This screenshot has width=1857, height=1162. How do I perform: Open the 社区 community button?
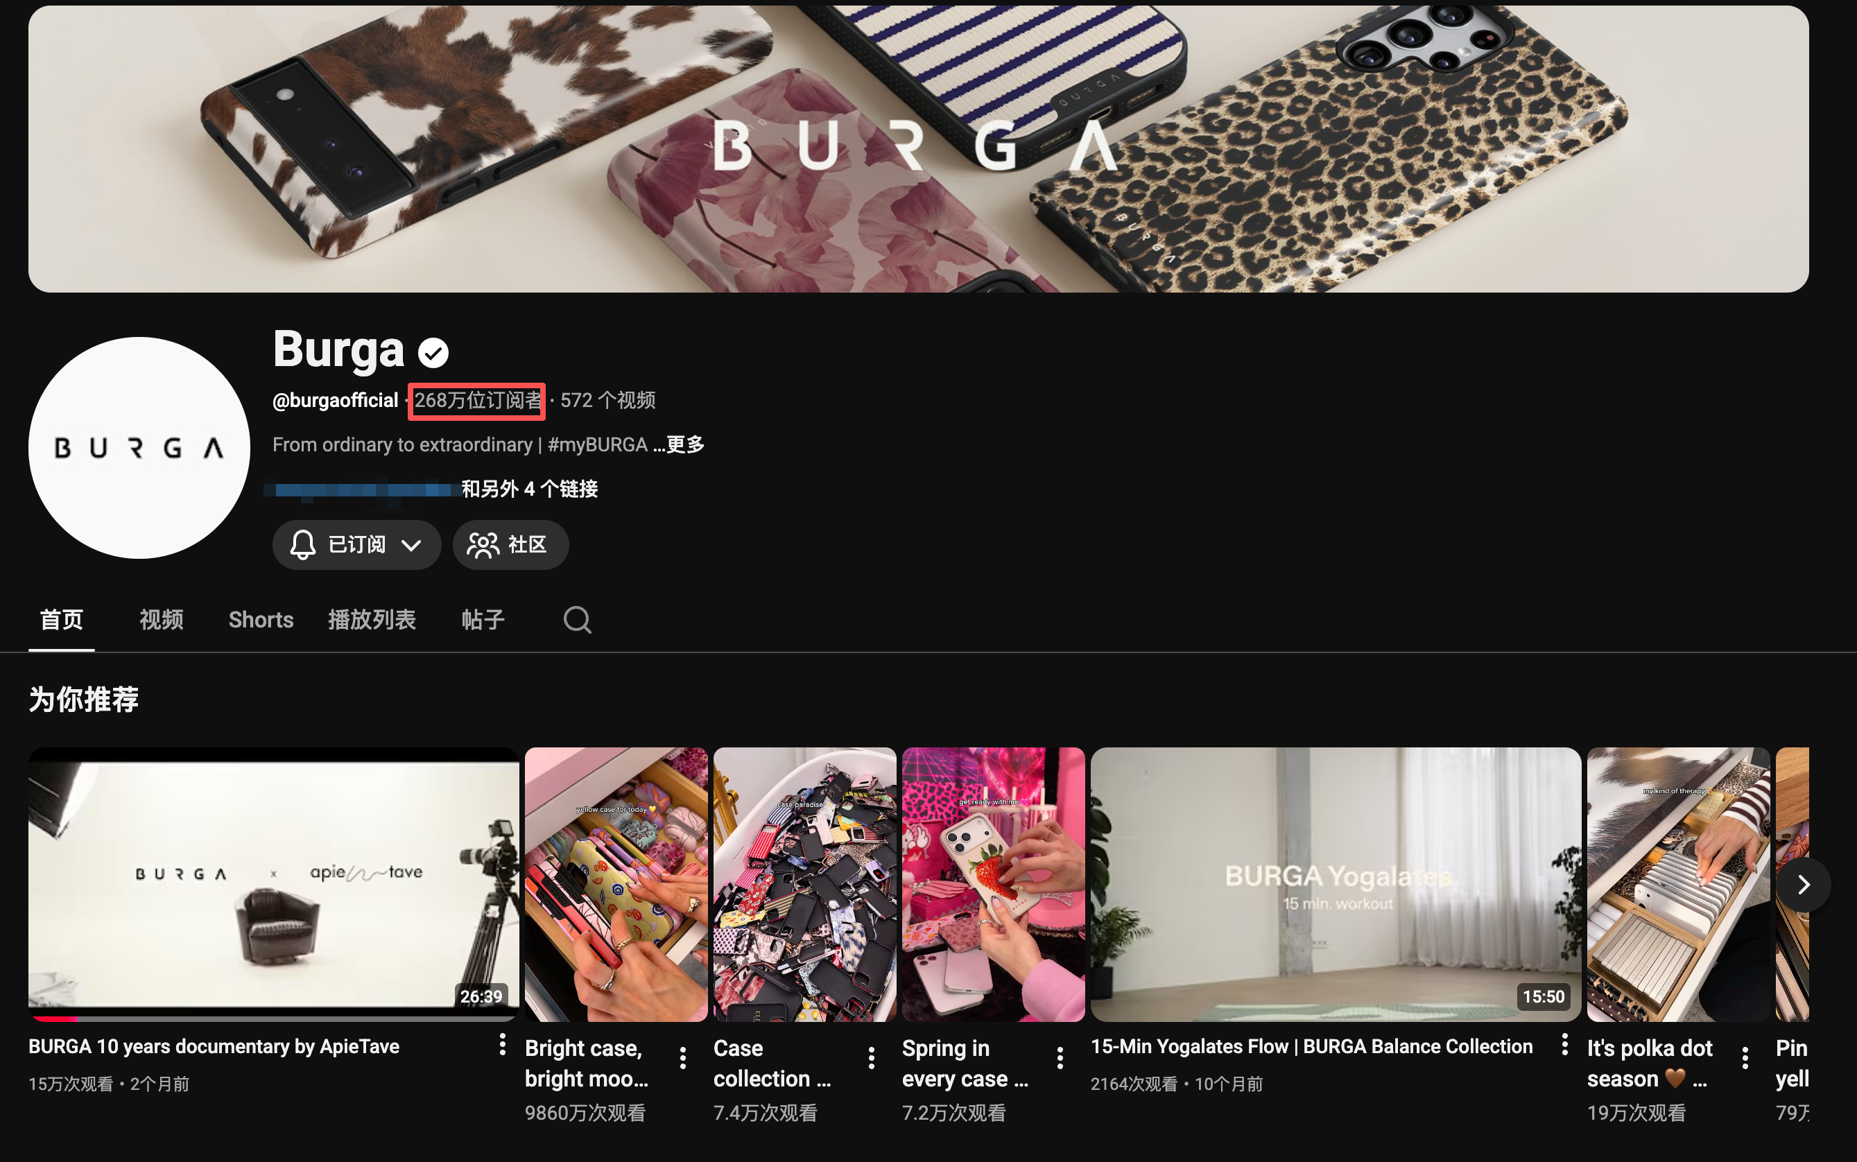[x=510, y=545]
